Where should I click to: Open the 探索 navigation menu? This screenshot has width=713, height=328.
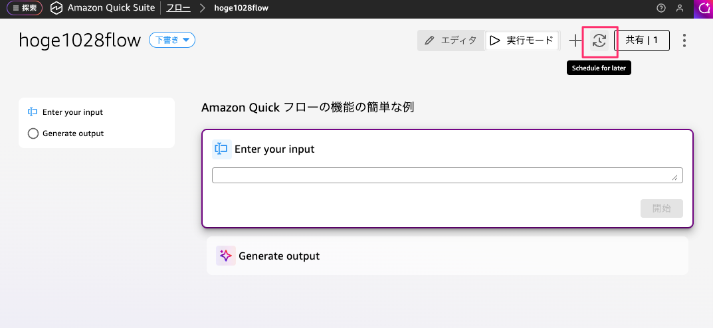[x=25, y=8]
